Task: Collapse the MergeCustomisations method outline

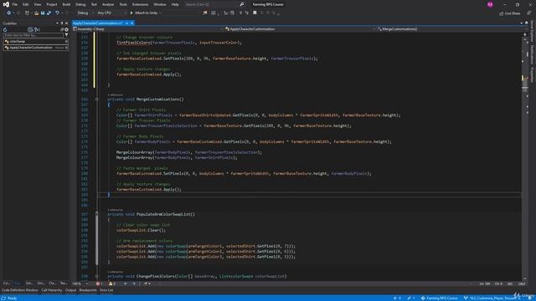Action: point(97,99)
